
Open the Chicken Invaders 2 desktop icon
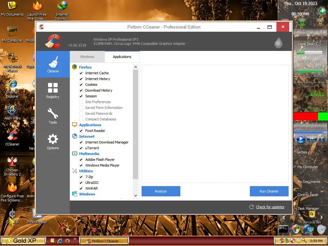click(x=12, y=166)
